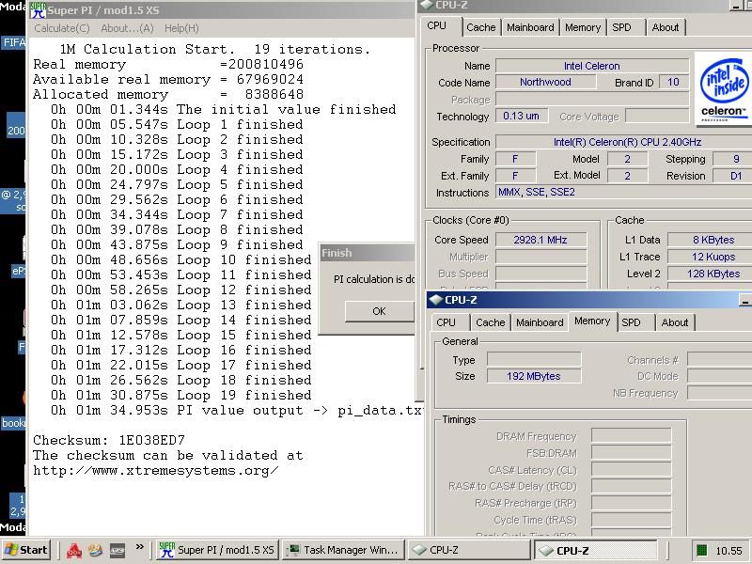The width and height of the screenshot is (752, 564).
Task: Click the Name field showing Intel Celeron
Action: pyautogui.click(x=592, y=66)
